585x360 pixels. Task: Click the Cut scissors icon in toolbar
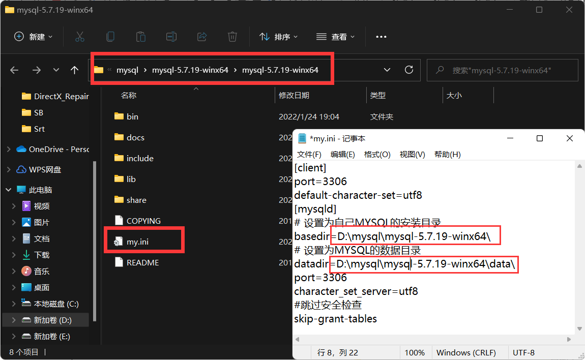79,37
